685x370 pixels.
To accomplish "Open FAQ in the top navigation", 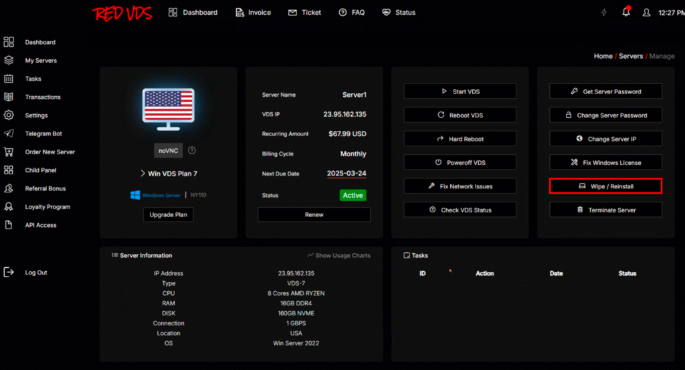I will tap(352, 13).
